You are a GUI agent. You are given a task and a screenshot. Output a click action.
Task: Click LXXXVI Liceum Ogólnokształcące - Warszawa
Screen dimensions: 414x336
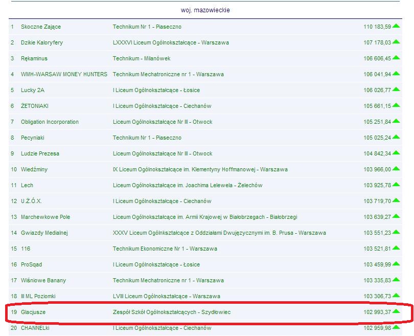tap(171, 42)
